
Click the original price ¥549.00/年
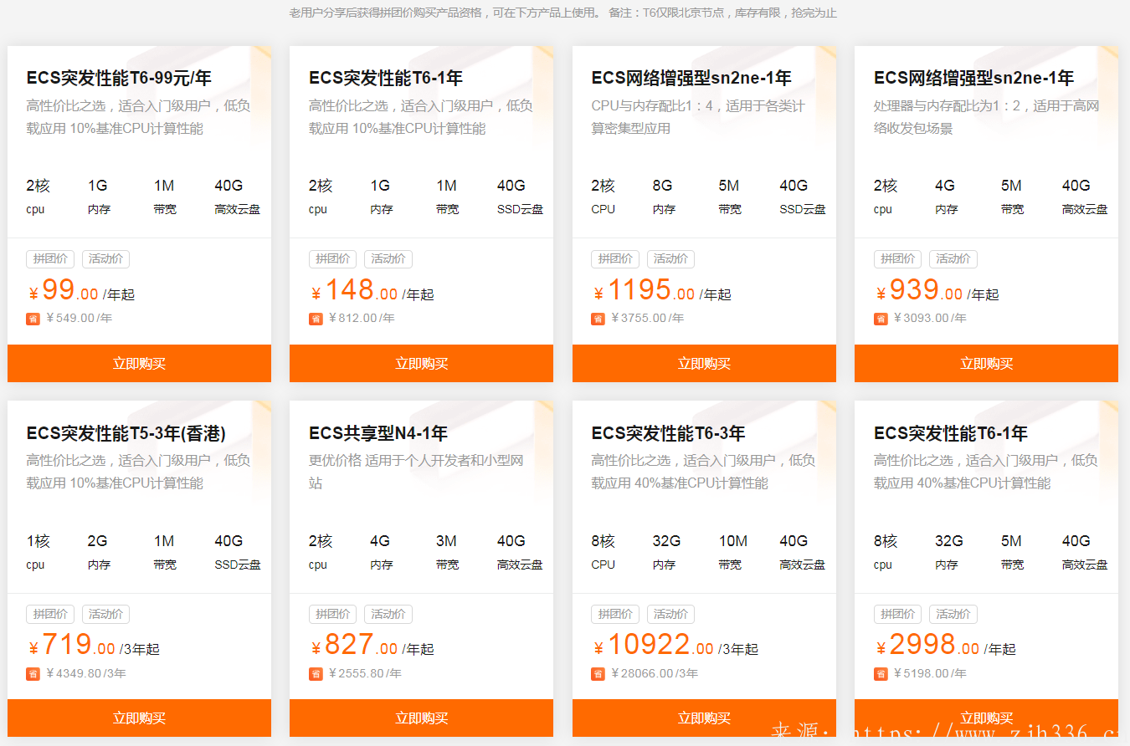click(x=80, y=319)
